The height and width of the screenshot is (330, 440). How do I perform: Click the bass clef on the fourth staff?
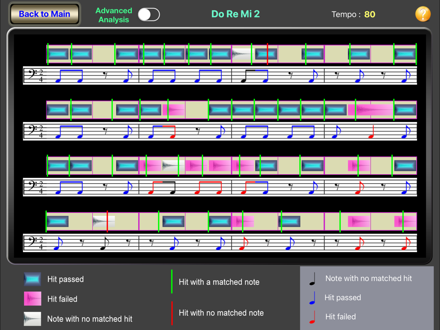click(x=32, y=241)
